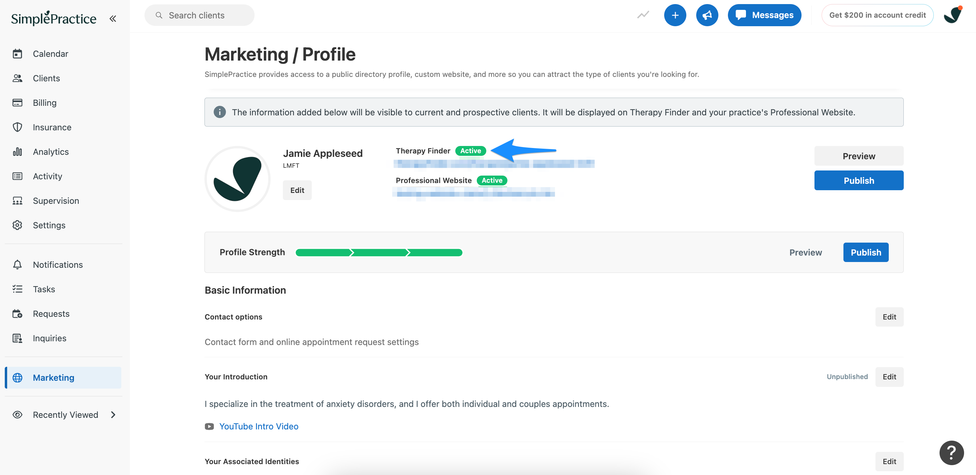
Task: Click the info icon in the banner
Action: pos(220,112)
